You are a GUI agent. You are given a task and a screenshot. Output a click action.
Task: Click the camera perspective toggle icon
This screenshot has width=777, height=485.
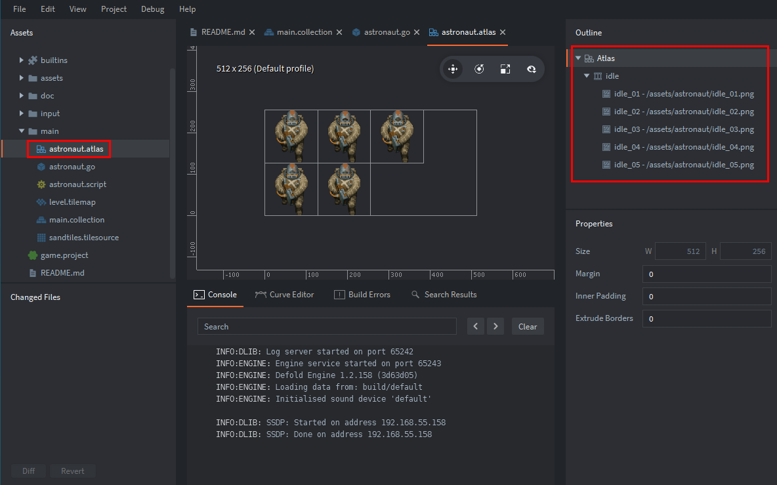[531, 69]
